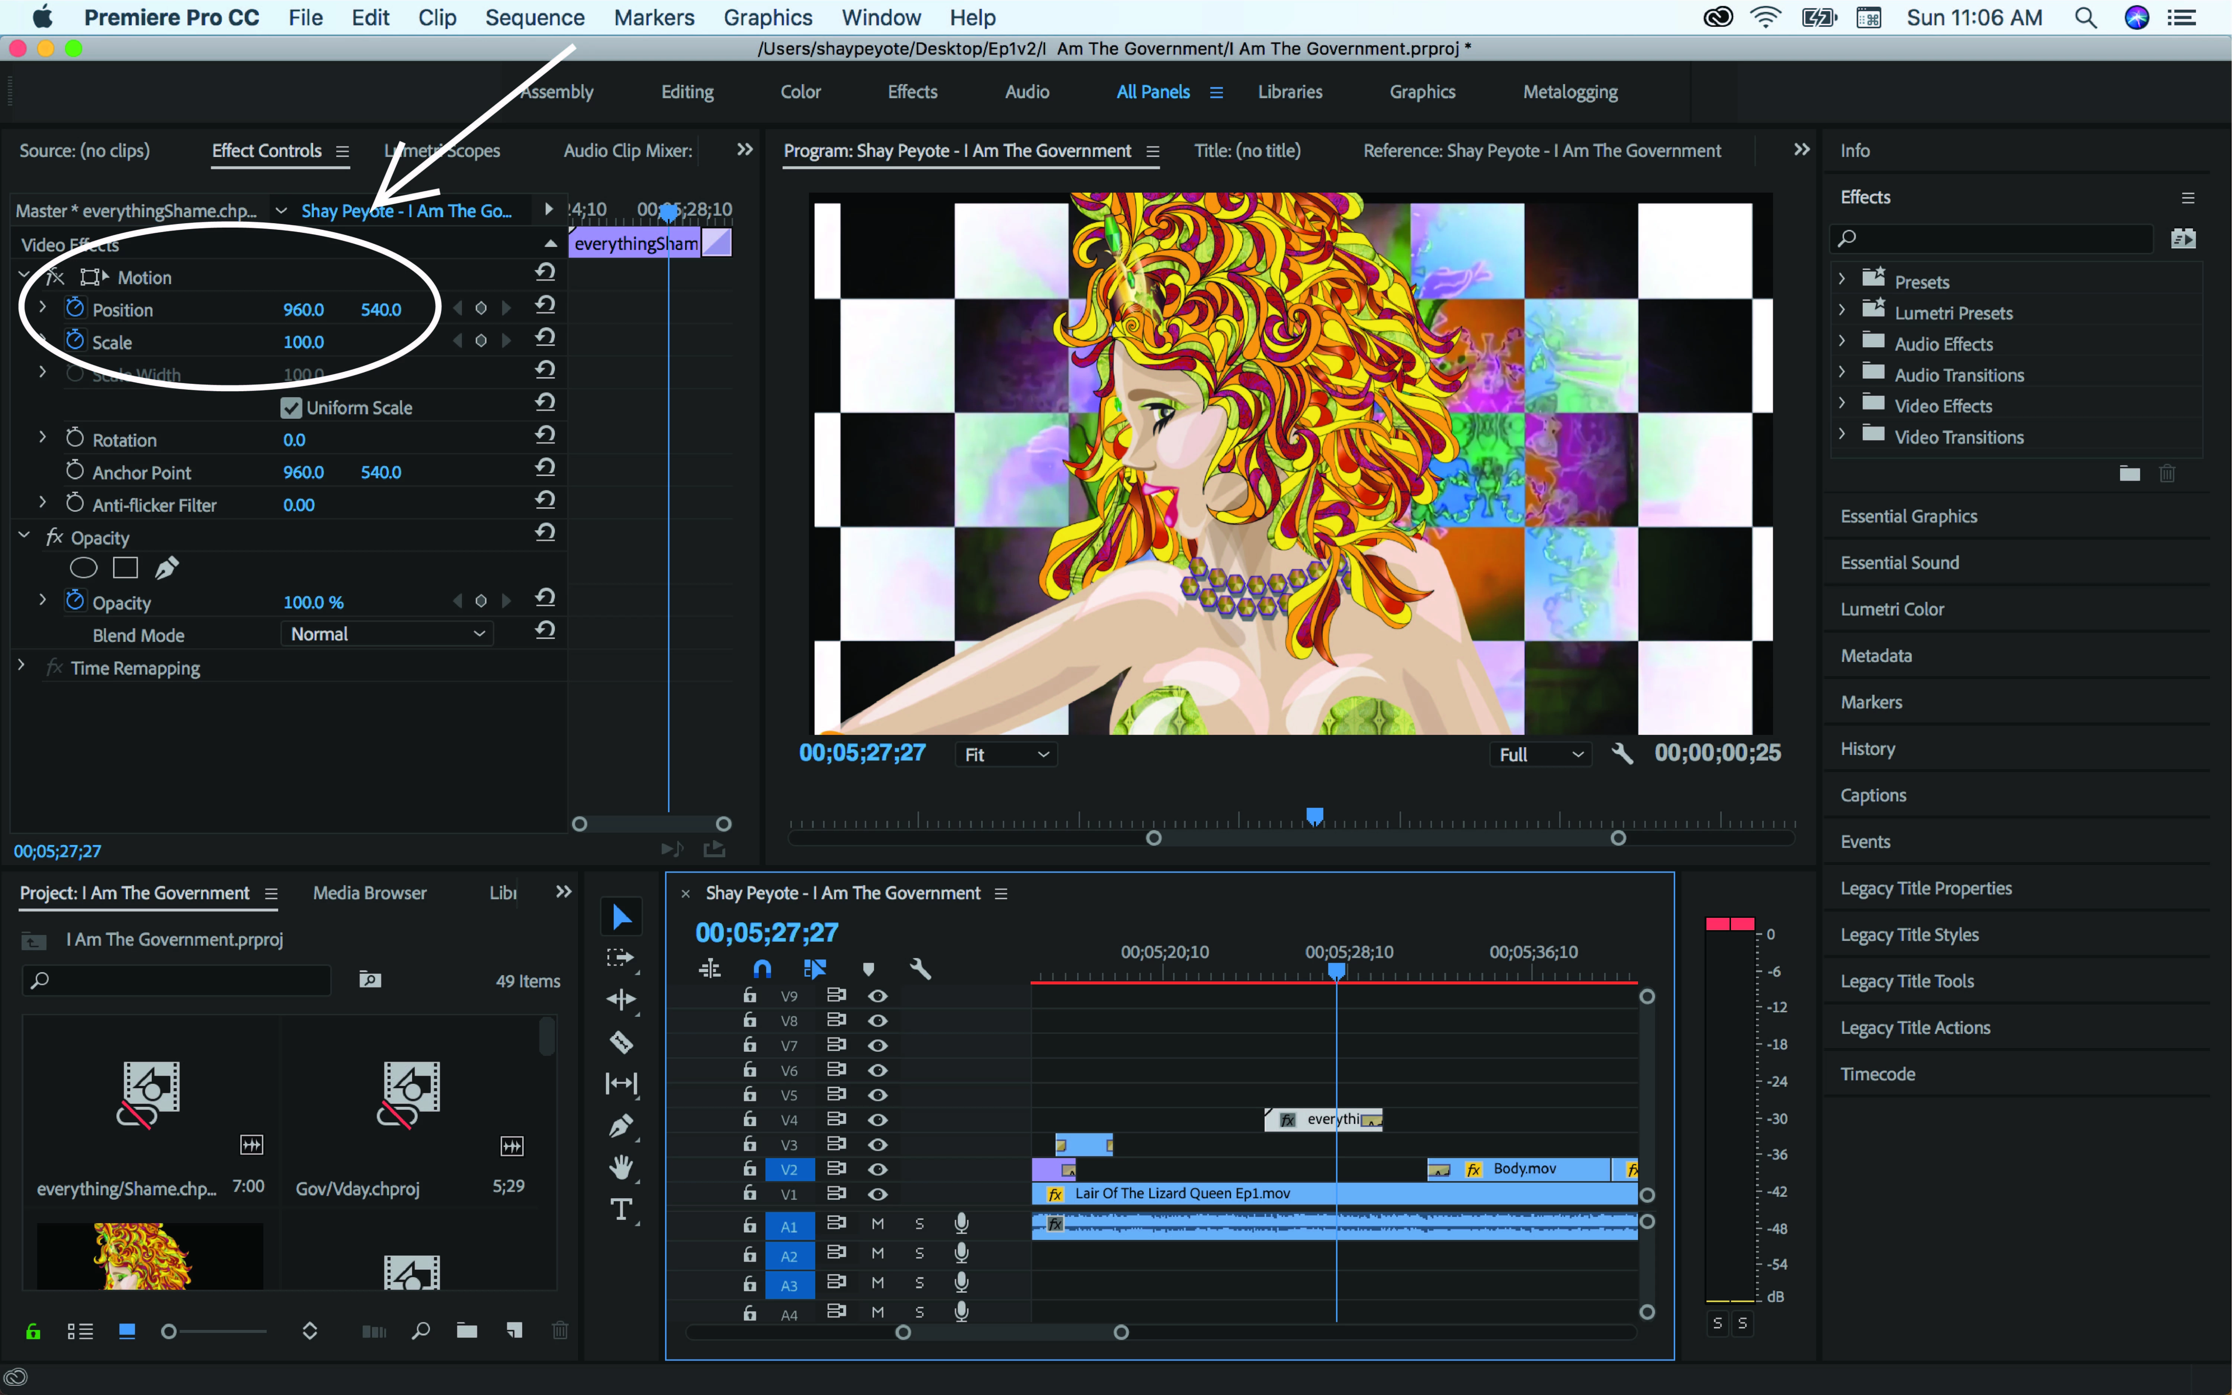Expand the Video Effects folder
The height and width of the screenshot is (1395, 2232).
(1842, 403)
